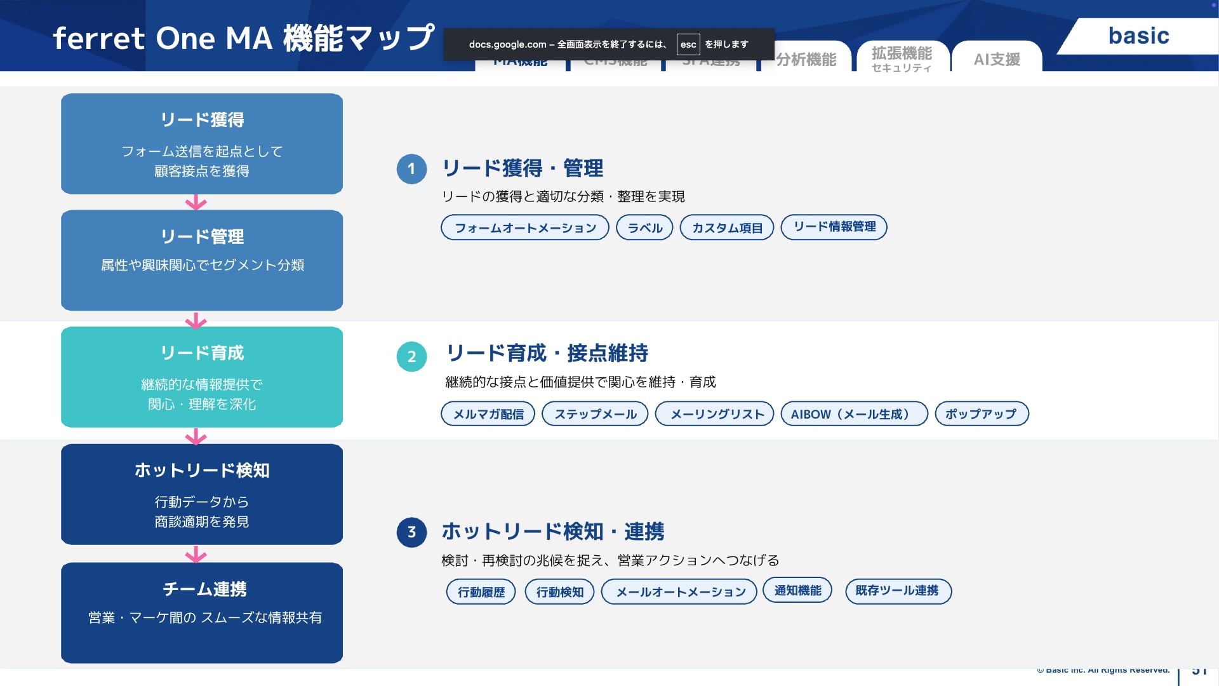Click the esc key indicator
The height and width of the screenshot is (686, 1219).
[x=688, y=44]
